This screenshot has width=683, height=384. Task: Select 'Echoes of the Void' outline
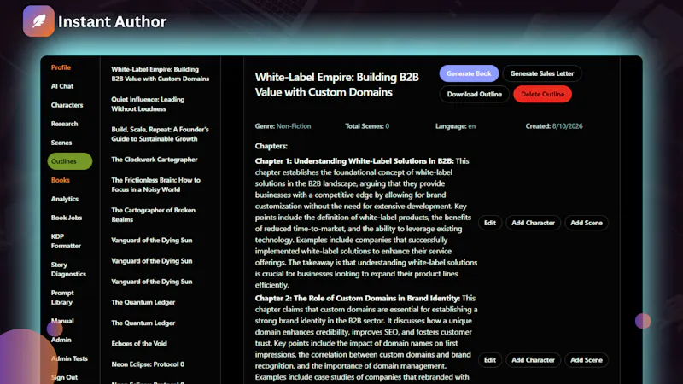pyautogui.click(x=139, y=344)
